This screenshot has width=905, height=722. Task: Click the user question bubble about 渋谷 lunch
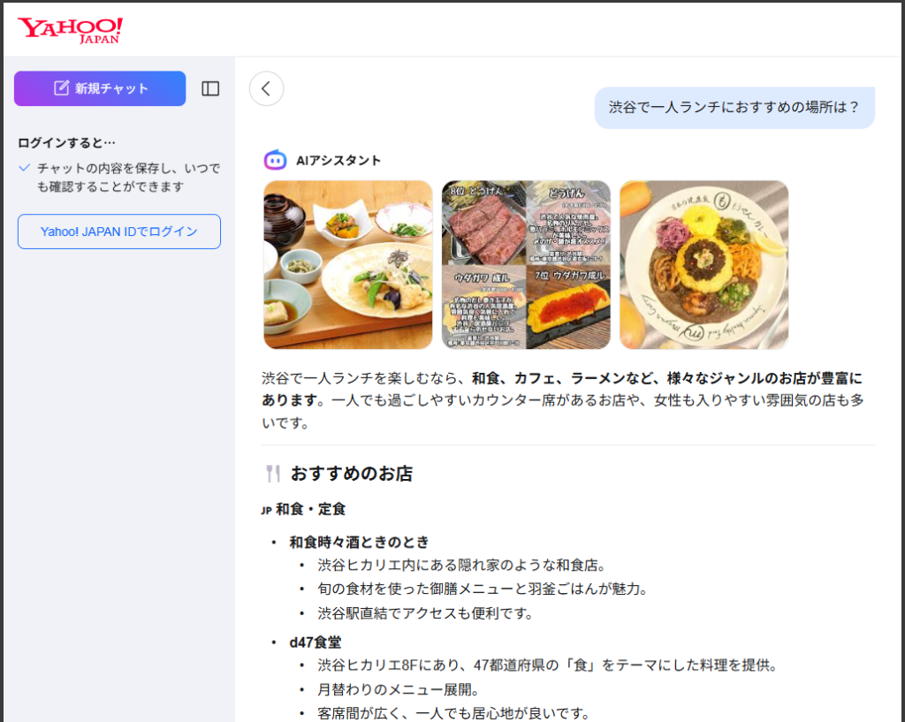click(734, 108)
